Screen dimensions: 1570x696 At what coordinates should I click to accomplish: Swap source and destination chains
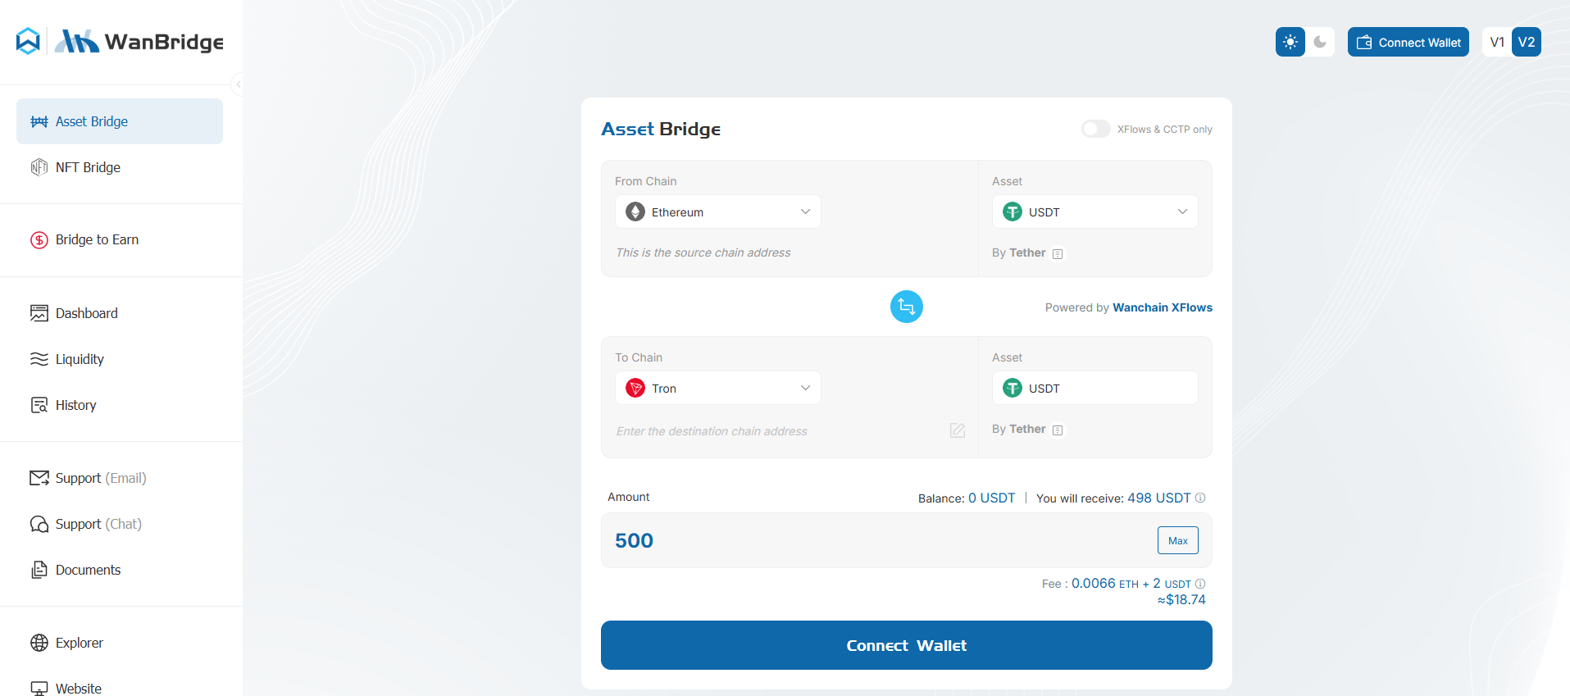pos(907,307)
